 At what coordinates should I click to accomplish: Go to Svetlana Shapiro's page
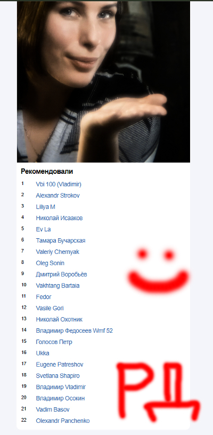coord(58,376)
